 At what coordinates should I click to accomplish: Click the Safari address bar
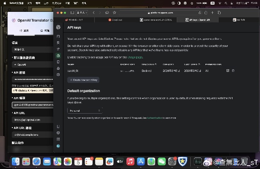(x=160, y=13)
